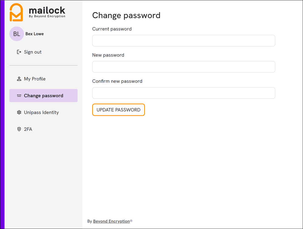Click inside the Current password field
Viewport: 303px width, 229px height.
(183, 41)
